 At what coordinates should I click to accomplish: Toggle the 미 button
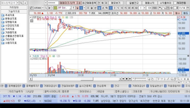[106, 3]
